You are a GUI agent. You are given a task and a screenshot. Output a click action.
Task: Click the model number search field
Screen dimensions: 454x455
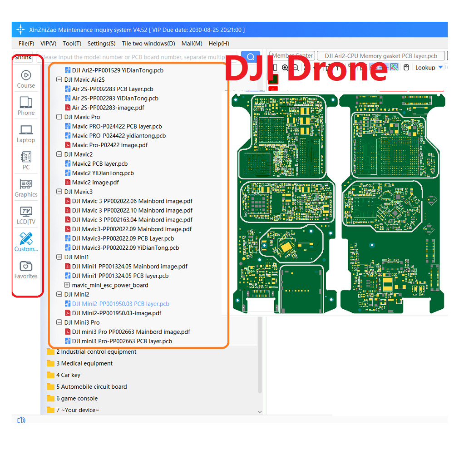click(137, 57)
